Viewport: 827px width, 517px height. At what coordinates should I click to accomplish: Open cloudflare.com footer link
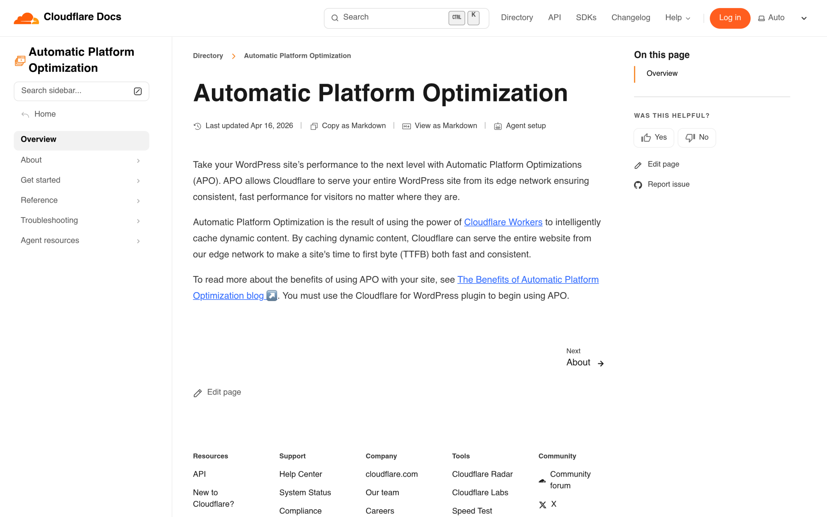(x=392, y=474)
